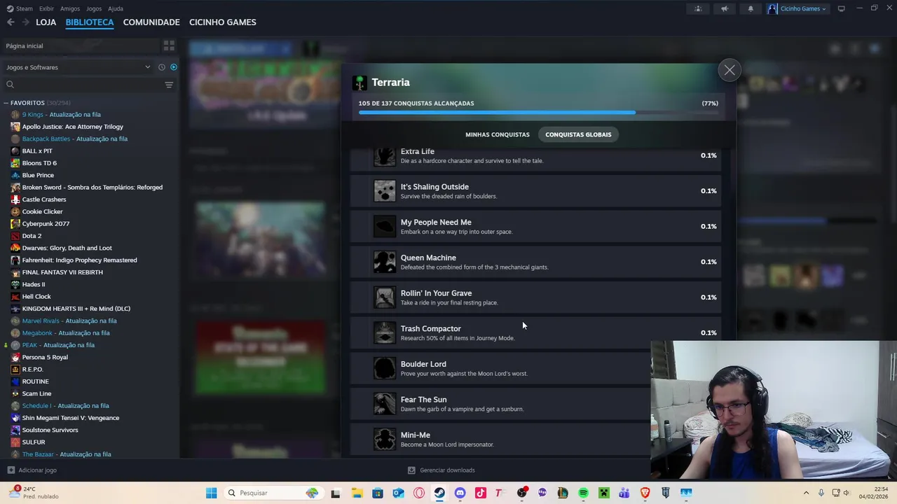Click the Extra Life achievement icon
This screenshot has height=504, width=897.
tap(384, 155)
